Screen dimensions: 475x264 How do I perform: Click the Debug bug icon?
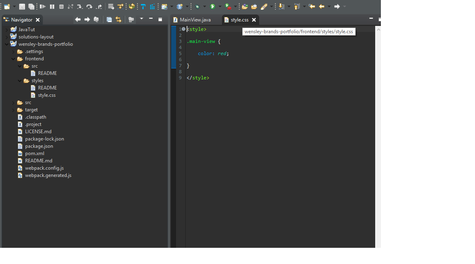click(x=197, y=6)
